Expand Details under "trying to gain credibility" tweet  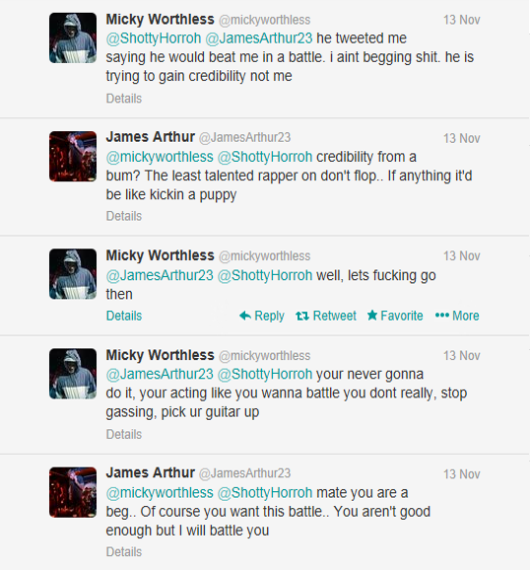click(x=124, y=99)
